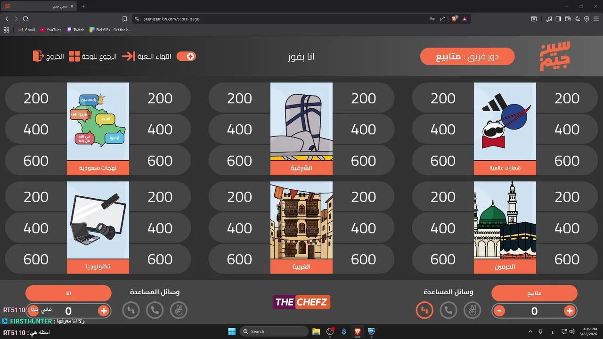Screen dimensions: 603x339
Task: Open the Flcl GIFs bookmark
Action: [x=111, y=30]
